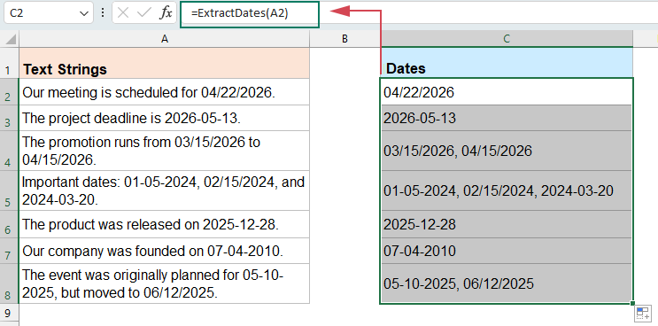Select row 9 header
This screenshot has height=326, width=658.
tap(9, 313)
